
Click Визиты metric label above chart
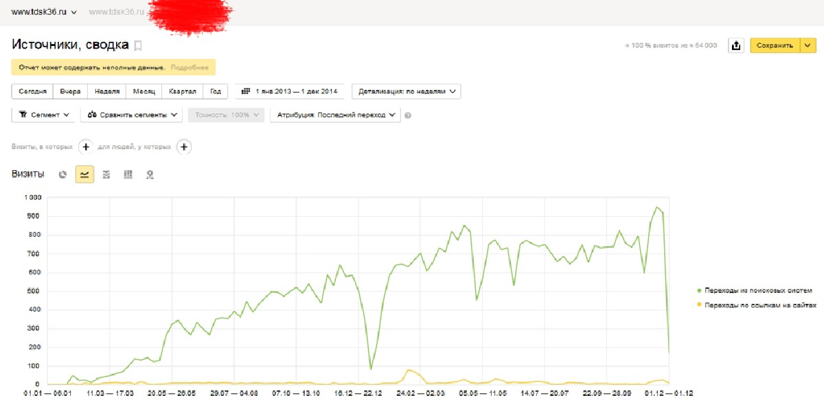click(x=28, y=174)
